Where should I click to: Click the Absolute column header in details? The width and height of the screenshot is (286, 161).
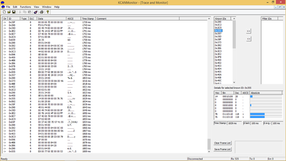point(266,93)
